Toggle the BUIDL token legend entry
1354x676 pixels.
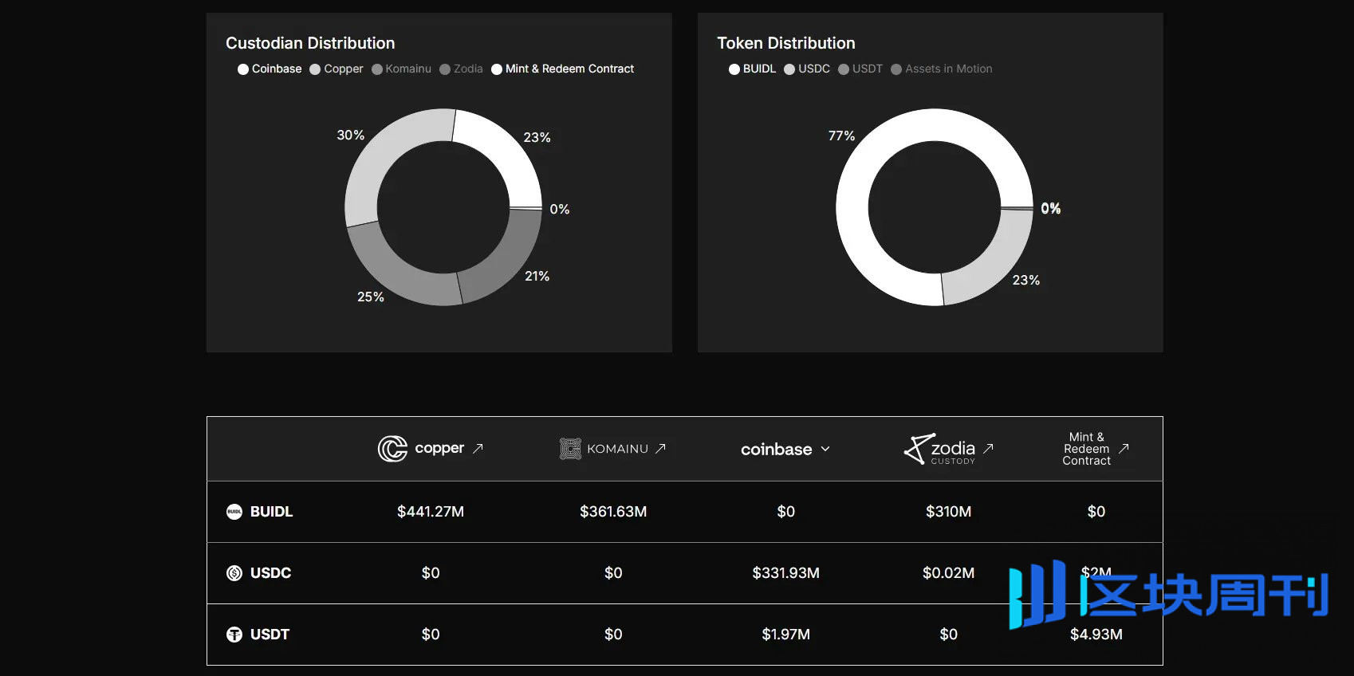pyautogui.click(x=752, y=69)
